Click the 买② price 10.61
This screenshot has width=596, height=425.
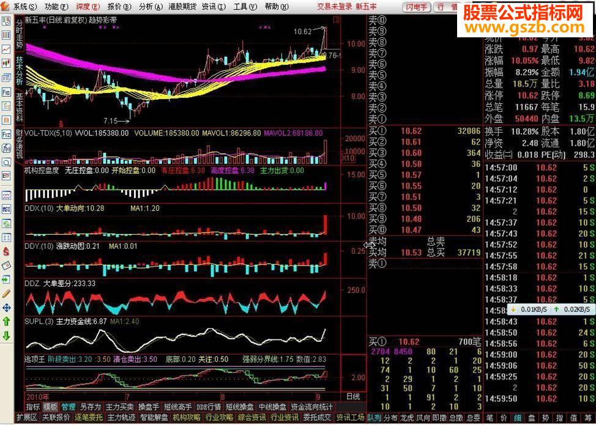pos(411,142)
